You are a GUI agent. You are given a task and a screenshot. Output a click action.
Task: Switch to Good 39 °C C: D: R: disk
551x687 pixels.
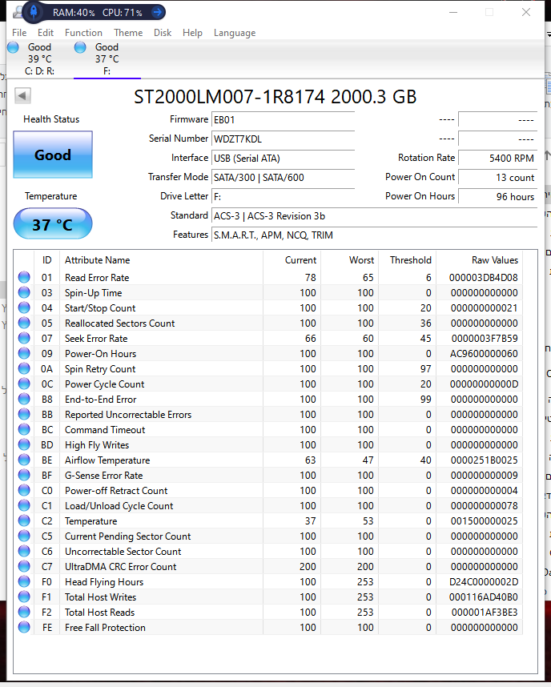pyautogui.click(x=39, y=59)
